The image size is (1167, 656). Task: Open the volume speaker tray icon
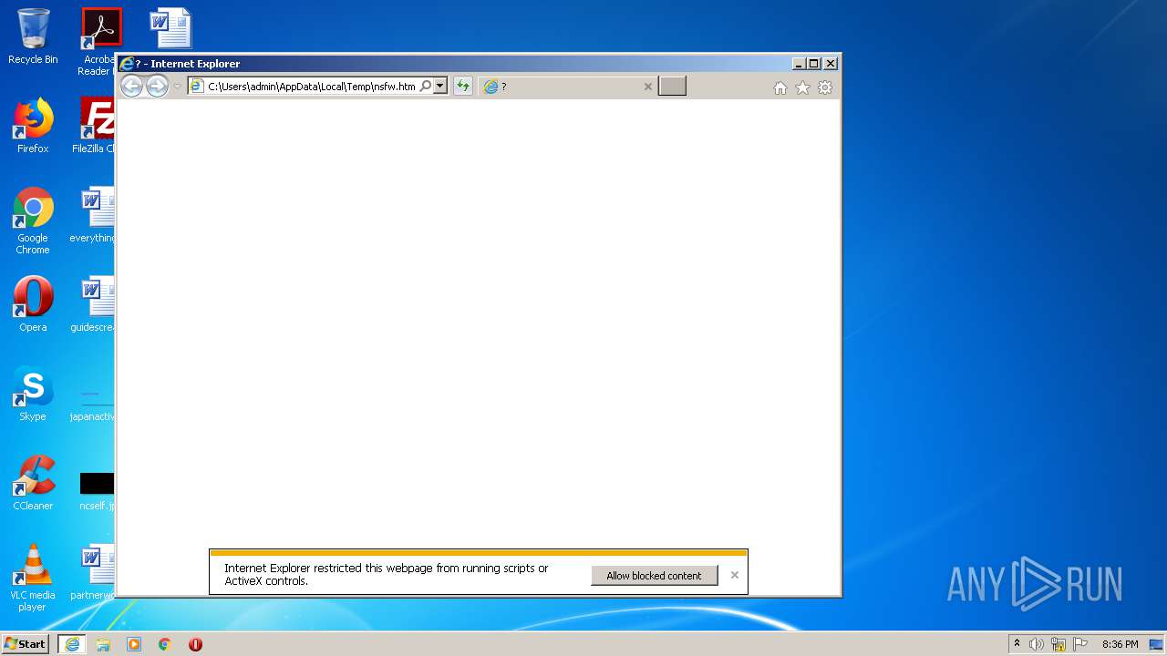[x=1037, y=644]
